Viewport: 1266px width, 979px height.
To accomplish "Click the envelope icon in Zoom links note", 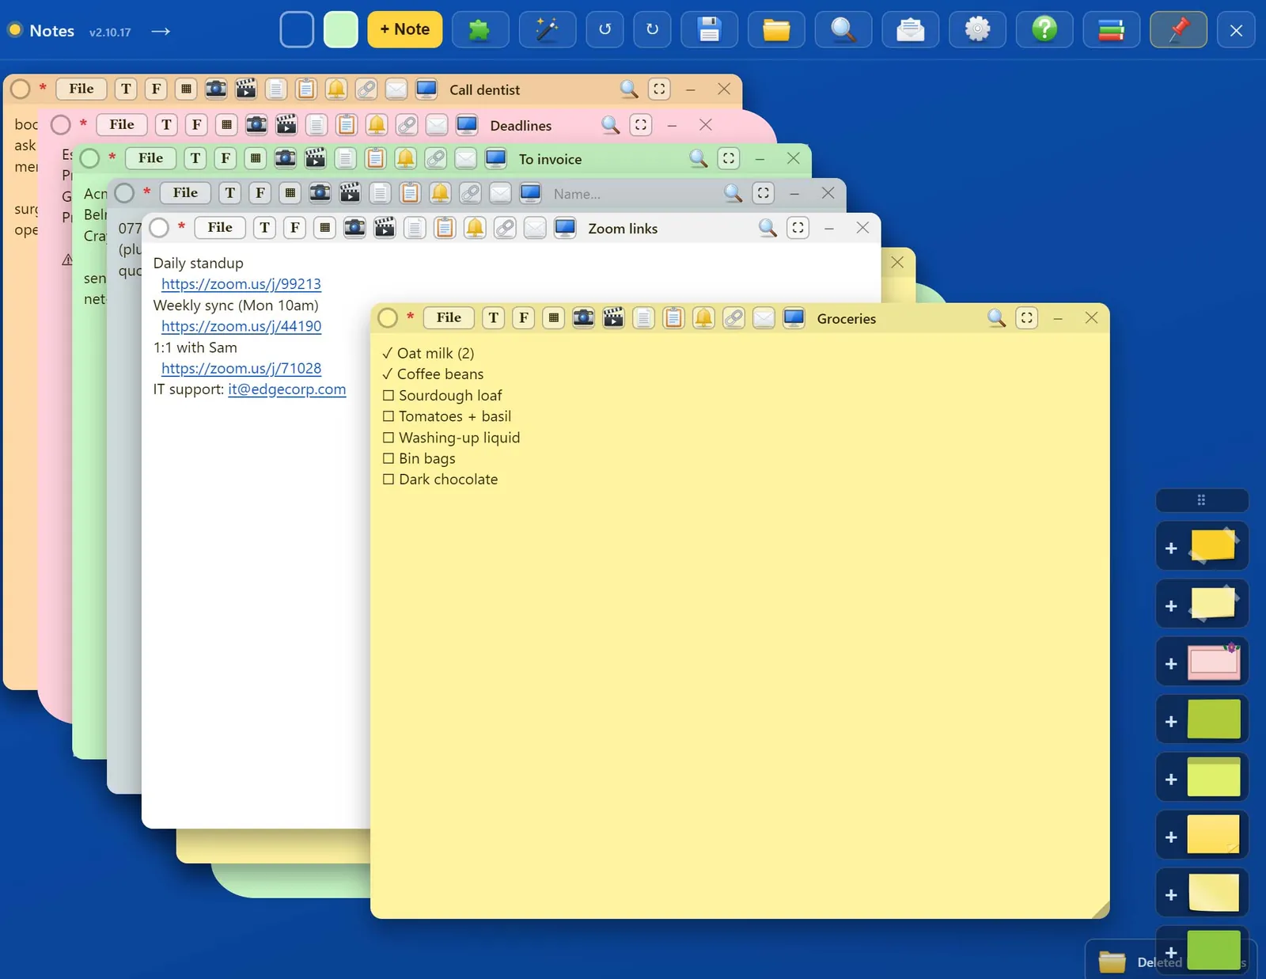I will click(x=535, y=228).
